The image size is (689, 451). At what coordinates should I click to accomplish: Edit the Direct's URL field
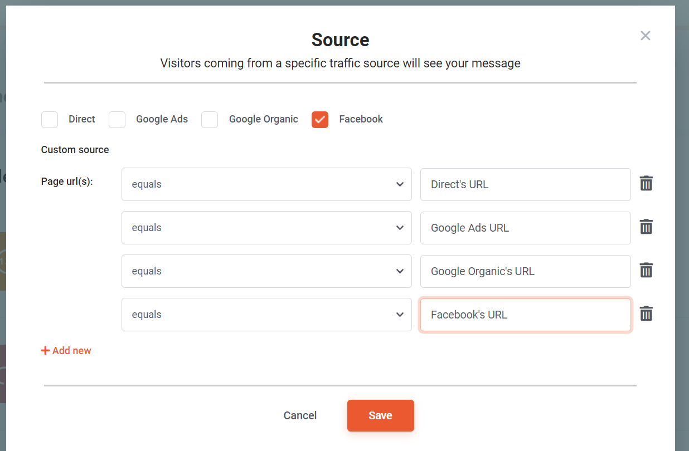click(x=526, y=184)
